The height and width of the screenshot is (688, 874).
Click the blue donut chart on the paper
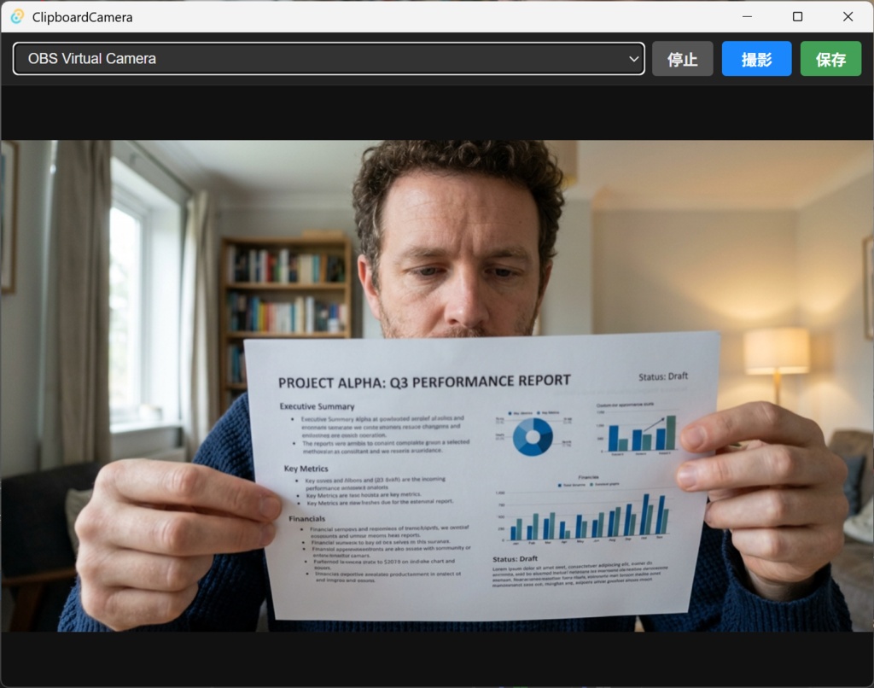click(533, 436)
